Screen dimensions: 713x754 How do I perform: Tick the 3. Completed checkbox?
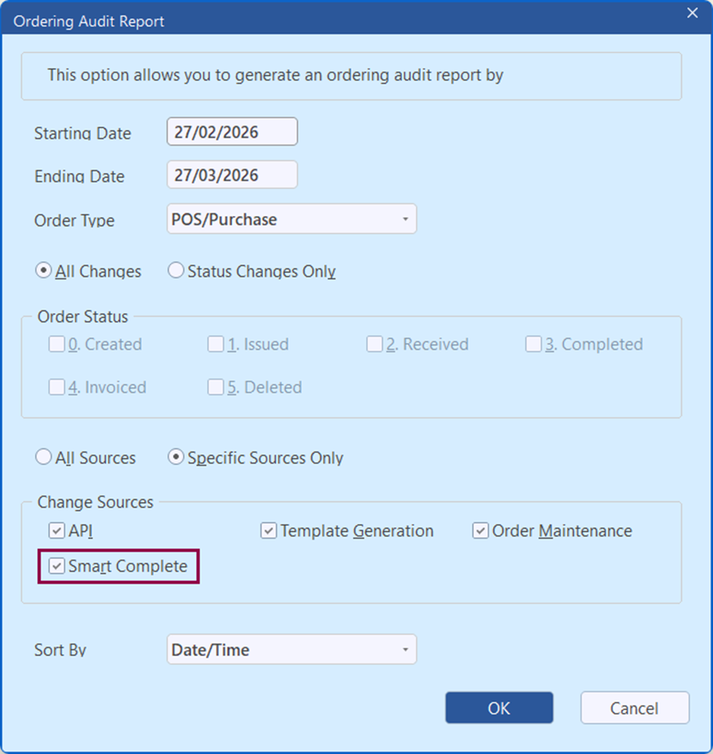coord(534,344)
